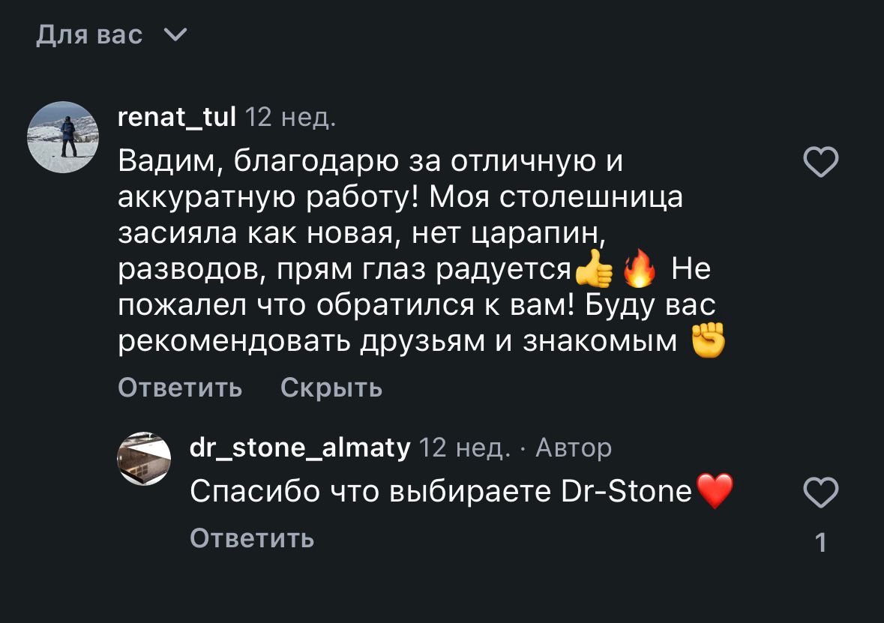Click Ответить under the dr_stone_almaty reply
This screenshot has height=623, width=884.
point(252,537)
